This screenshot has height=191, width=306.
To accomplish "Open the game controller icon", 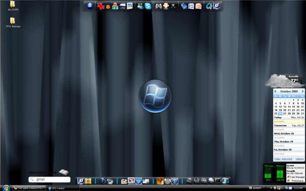I will (158, 6).
